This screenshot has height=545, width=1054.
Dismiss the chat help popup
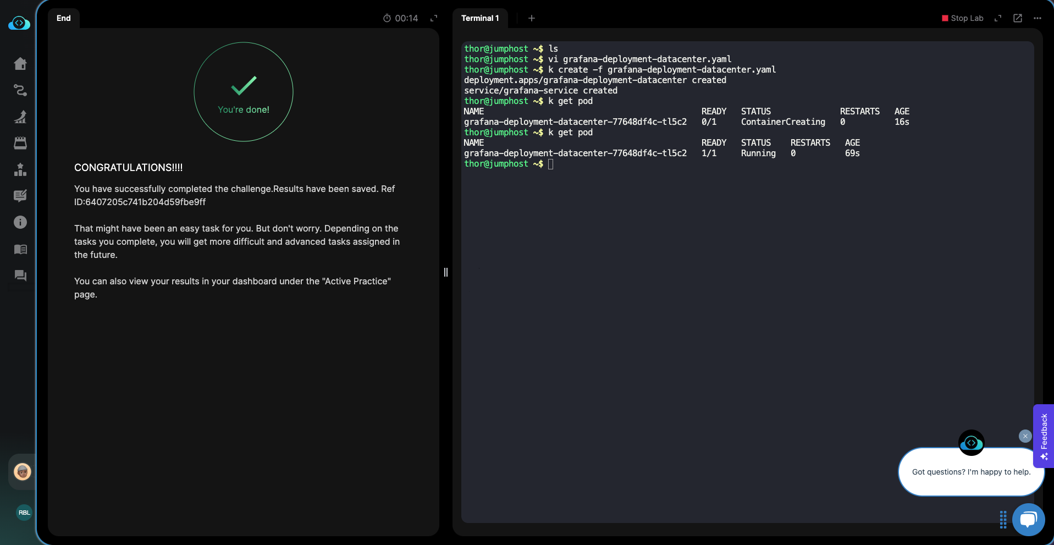coord(1025,436)
